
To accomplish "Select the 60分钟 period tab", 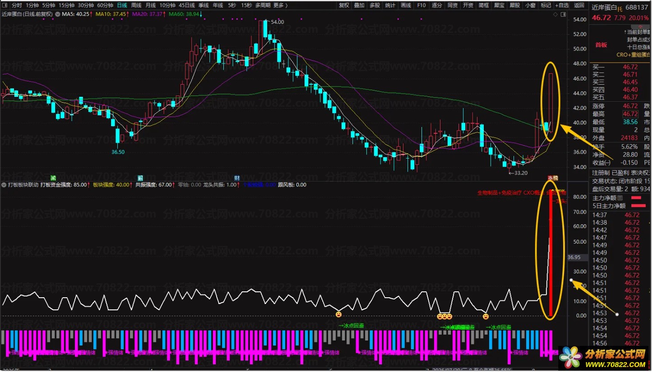I will click(105, 5).
